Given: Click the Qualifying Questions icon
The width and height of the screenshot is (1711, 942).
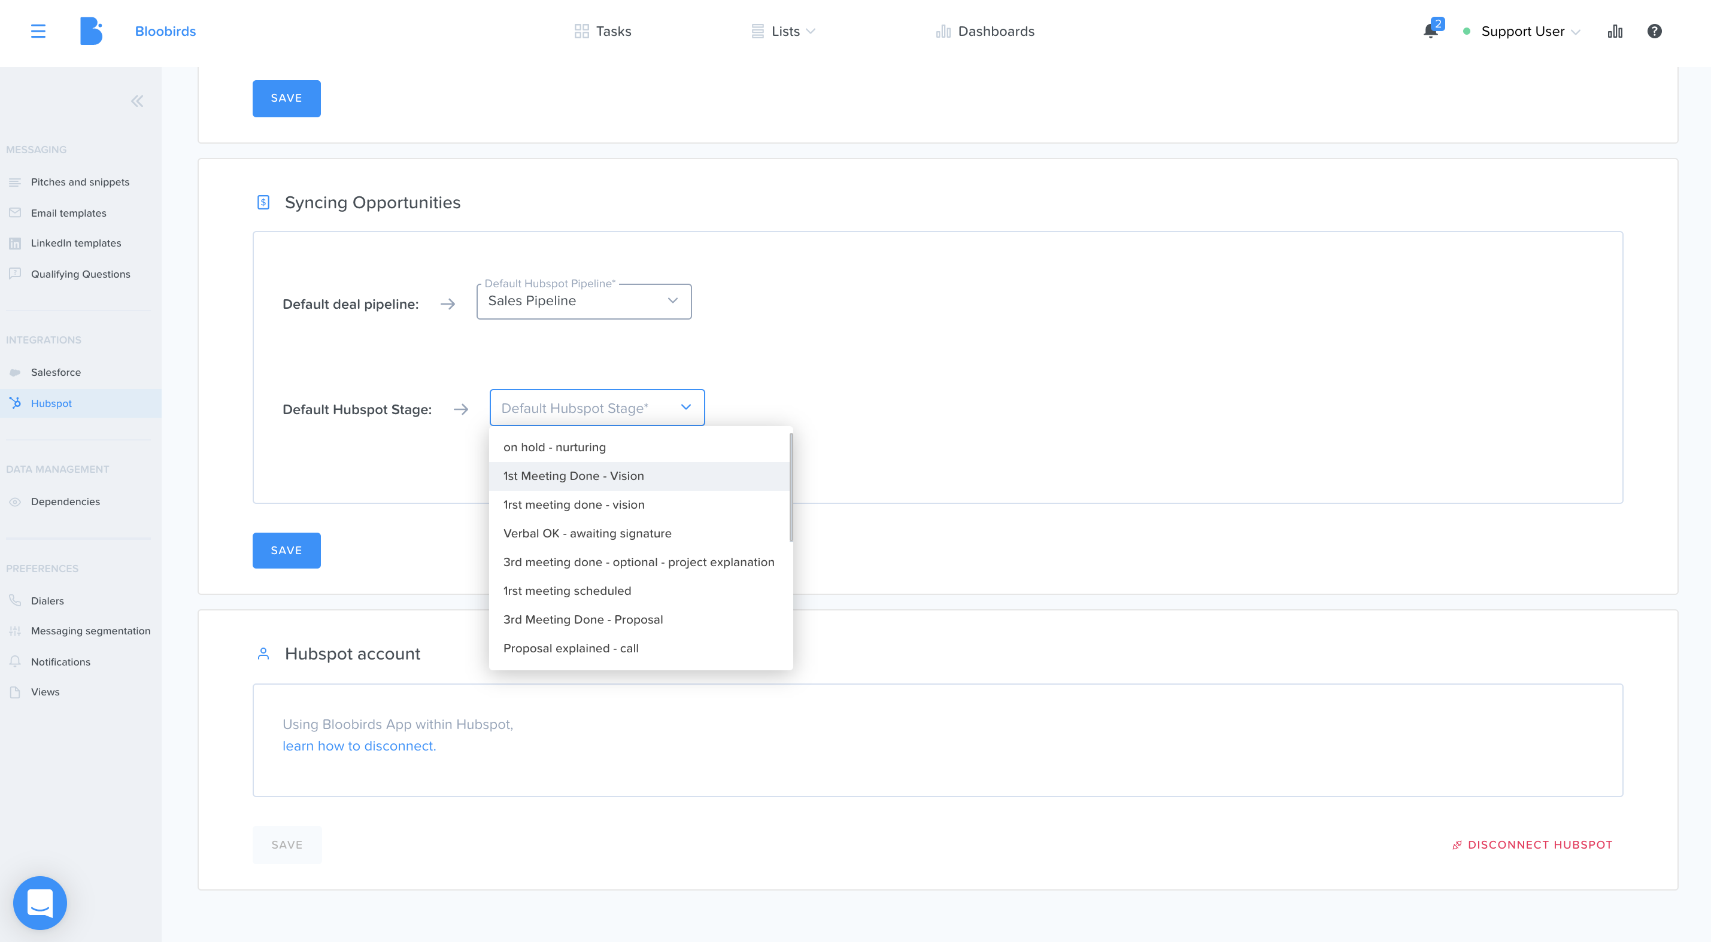Looking at the screenshot, I should 14,274.
